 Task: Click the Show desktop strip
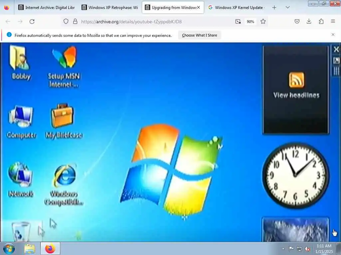pyautogui.click(x=339, y=248)
